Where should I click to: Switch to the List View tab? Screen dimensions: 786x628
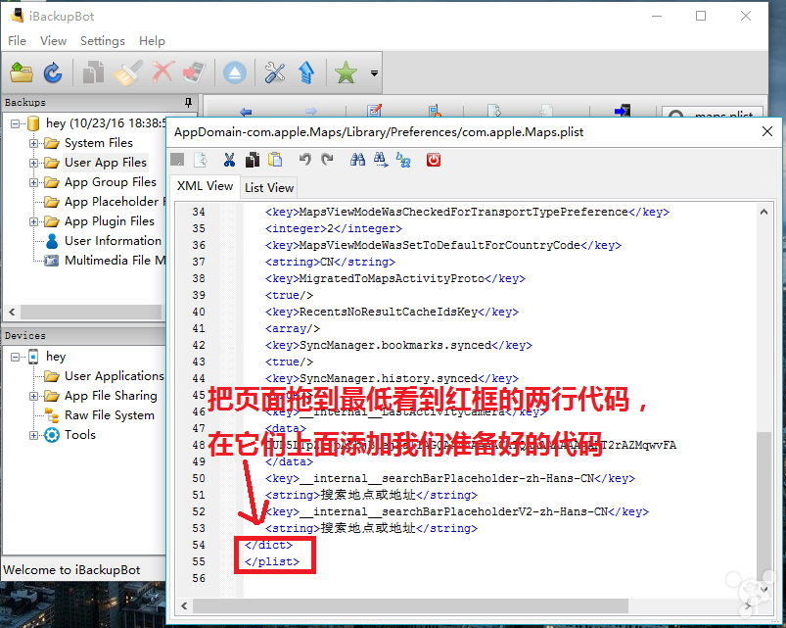(x=268, y=187)
